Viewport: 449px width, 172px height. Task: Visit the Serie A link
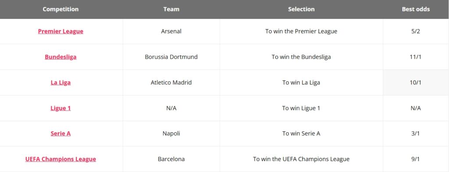61,133
